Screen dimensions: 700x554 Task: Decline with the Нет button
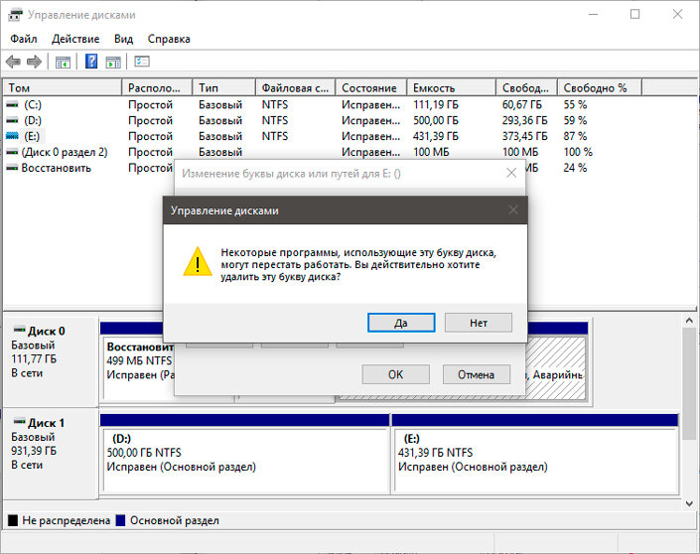point(479,323)
